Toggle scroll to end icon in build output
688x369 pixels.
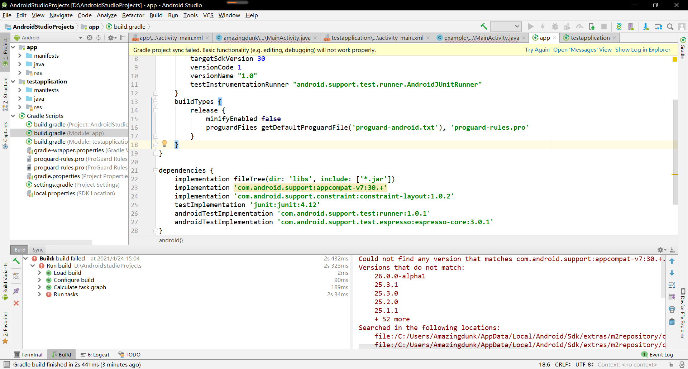[672, 297]
